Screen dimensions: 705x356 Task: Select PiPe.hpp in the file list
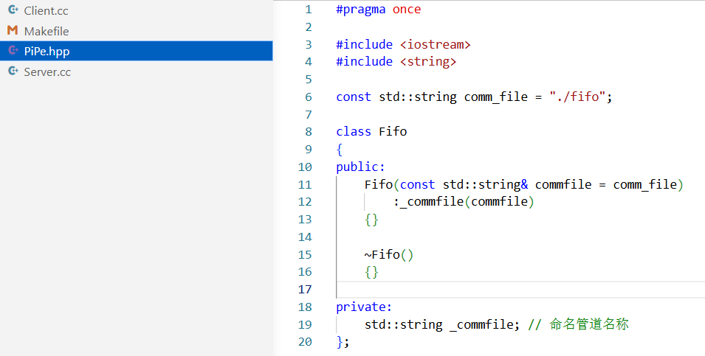[137, 51]
